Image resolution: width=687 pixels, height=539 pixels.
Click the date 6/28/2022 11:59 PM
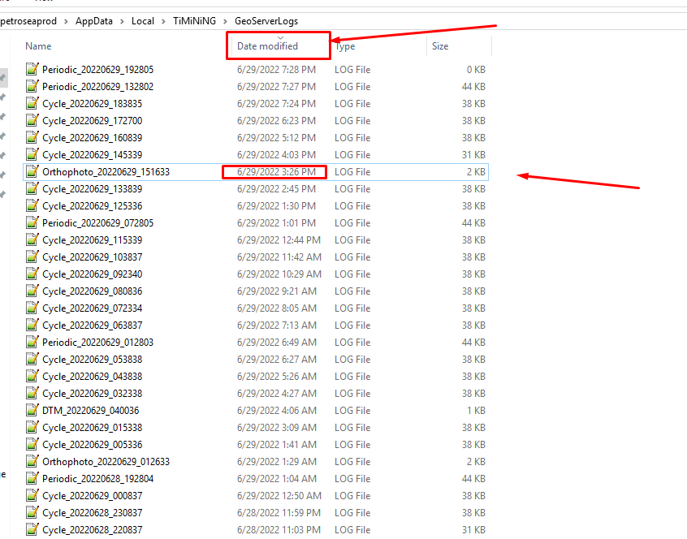(279, 513)
